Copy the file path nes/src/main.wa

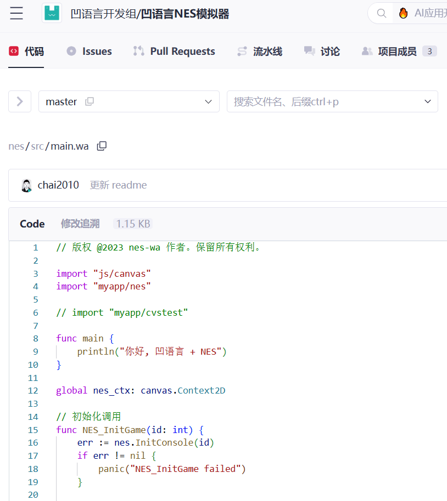pos(102,146)
